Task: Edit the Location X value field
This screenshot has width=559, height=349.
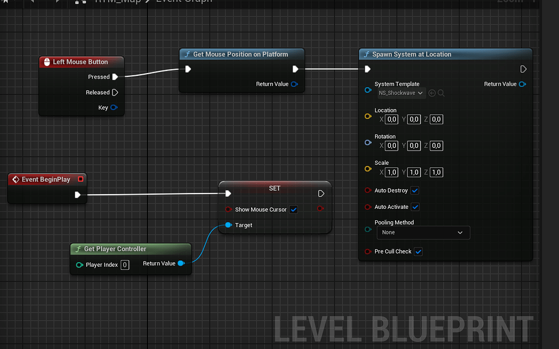Action: [x=391, y=119]
